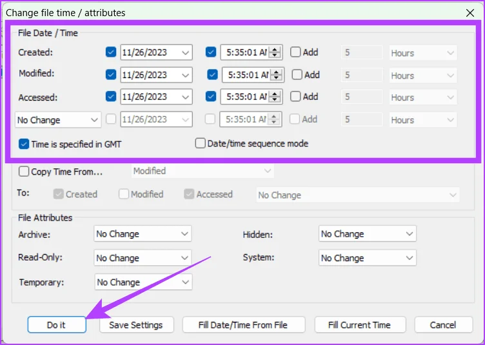Enable Add checkbox in Modified row
485x345 pixels.
point(297,75)
